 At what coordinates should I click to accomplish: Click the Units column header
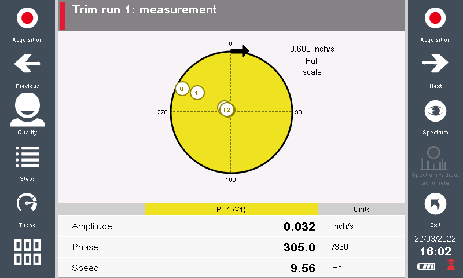(x=362, y=209)
